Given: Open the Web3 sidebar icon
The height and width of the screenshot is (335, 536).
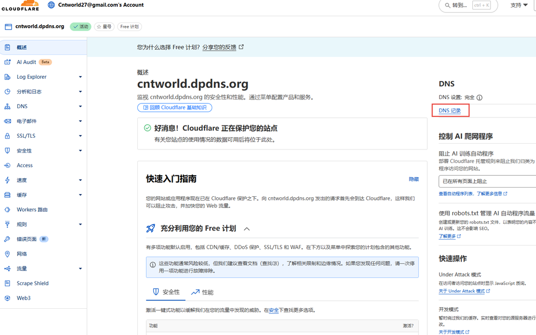Looking at the screenshot, I should pos(7,298).
